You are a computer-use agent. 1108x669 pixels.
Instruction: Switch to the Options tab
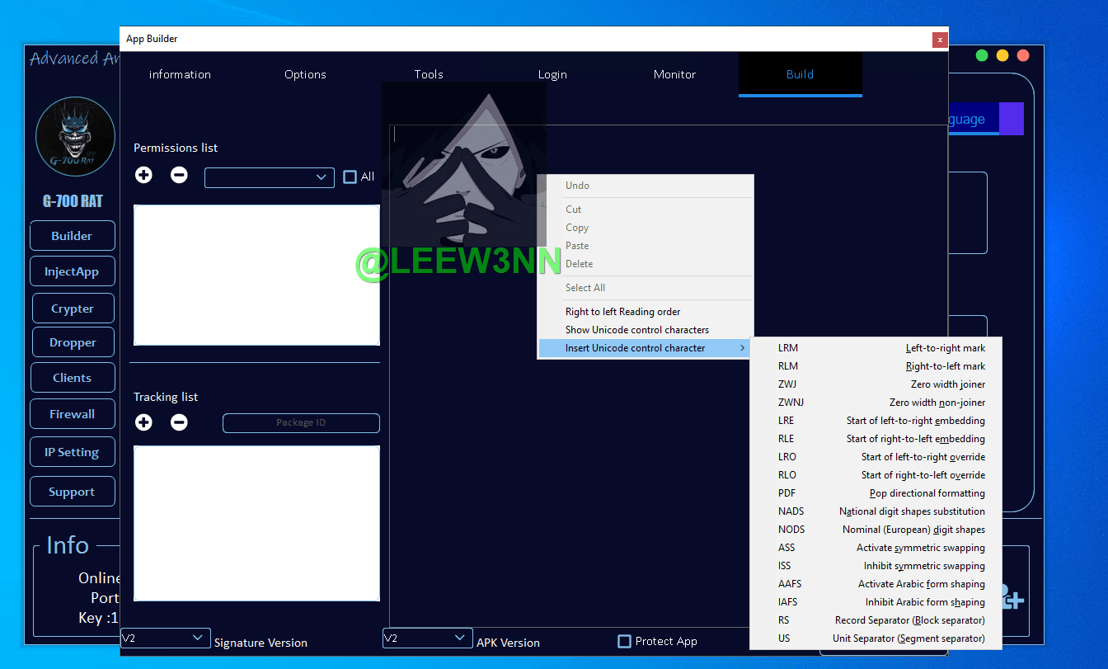click(305, 74)
